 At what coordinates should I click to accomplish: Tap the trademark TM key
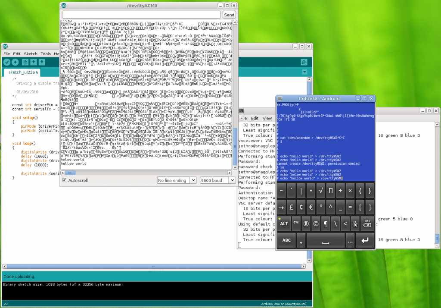click(x=296, y=224)
